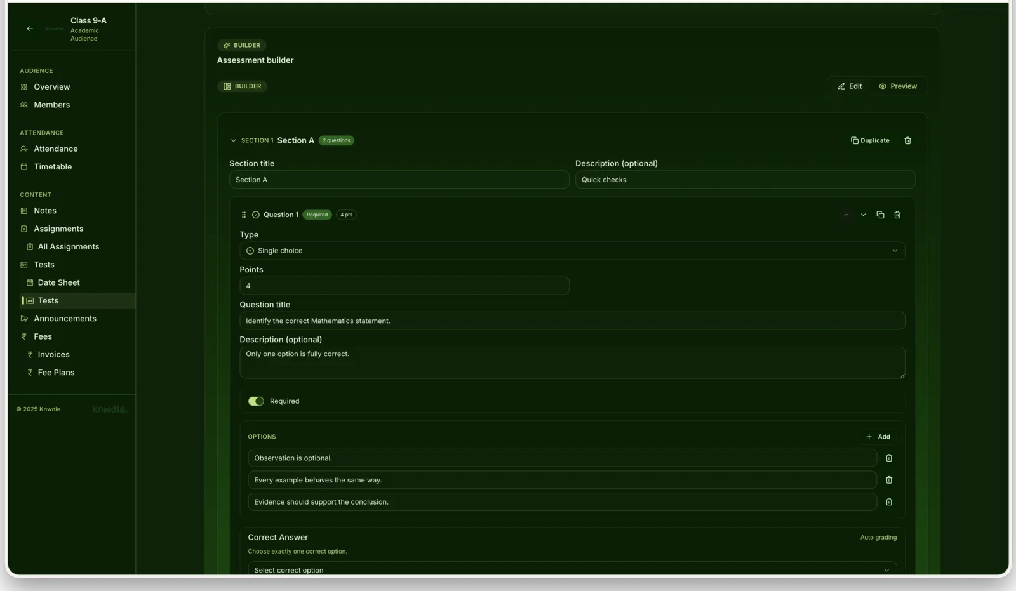This screenshot has height=591, width=1016.
Task: Click the Edit button
Action: [x=850, y=86]
